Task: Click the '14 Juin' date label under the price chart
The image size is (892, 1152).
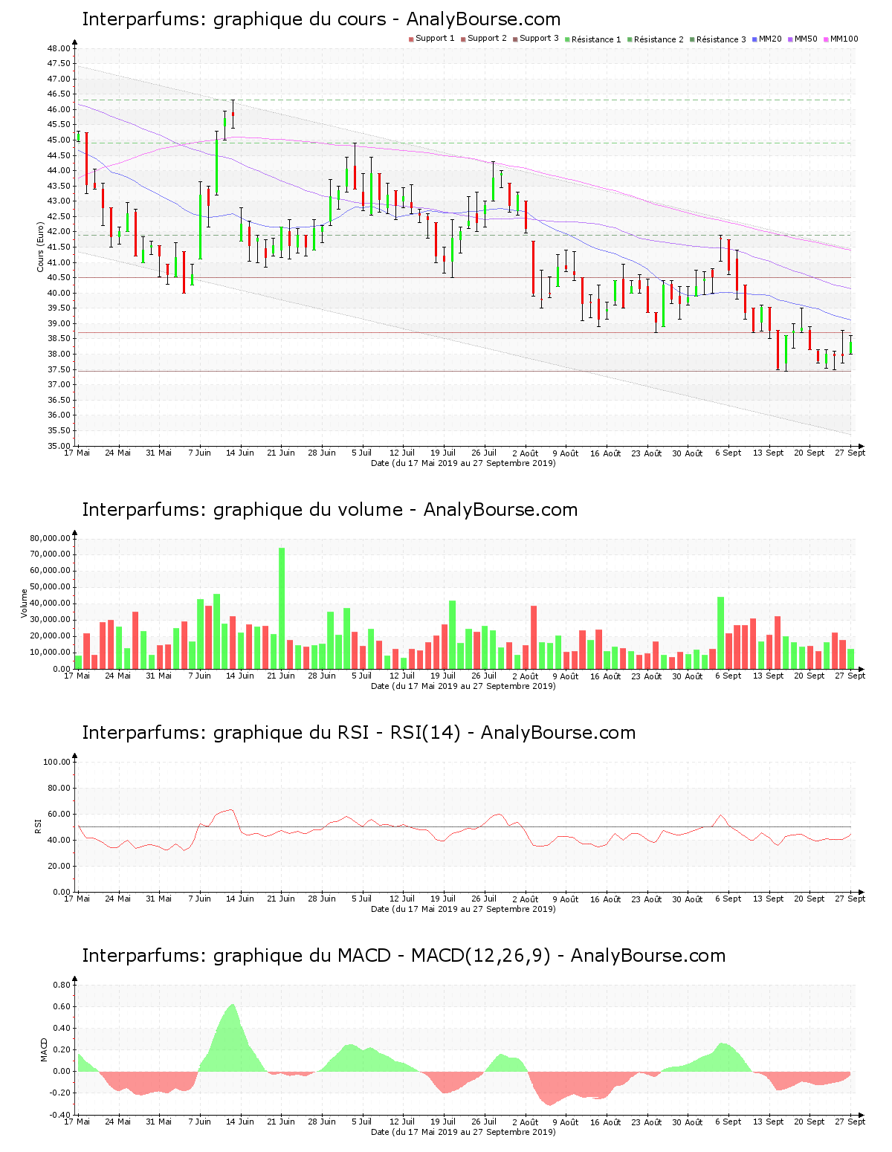Action: pos(240,453)
